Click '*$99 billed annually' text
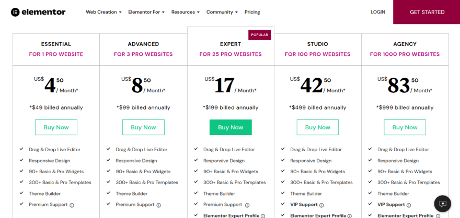Image resolution: width=460 pixels, height=218 pixels. 143,107
